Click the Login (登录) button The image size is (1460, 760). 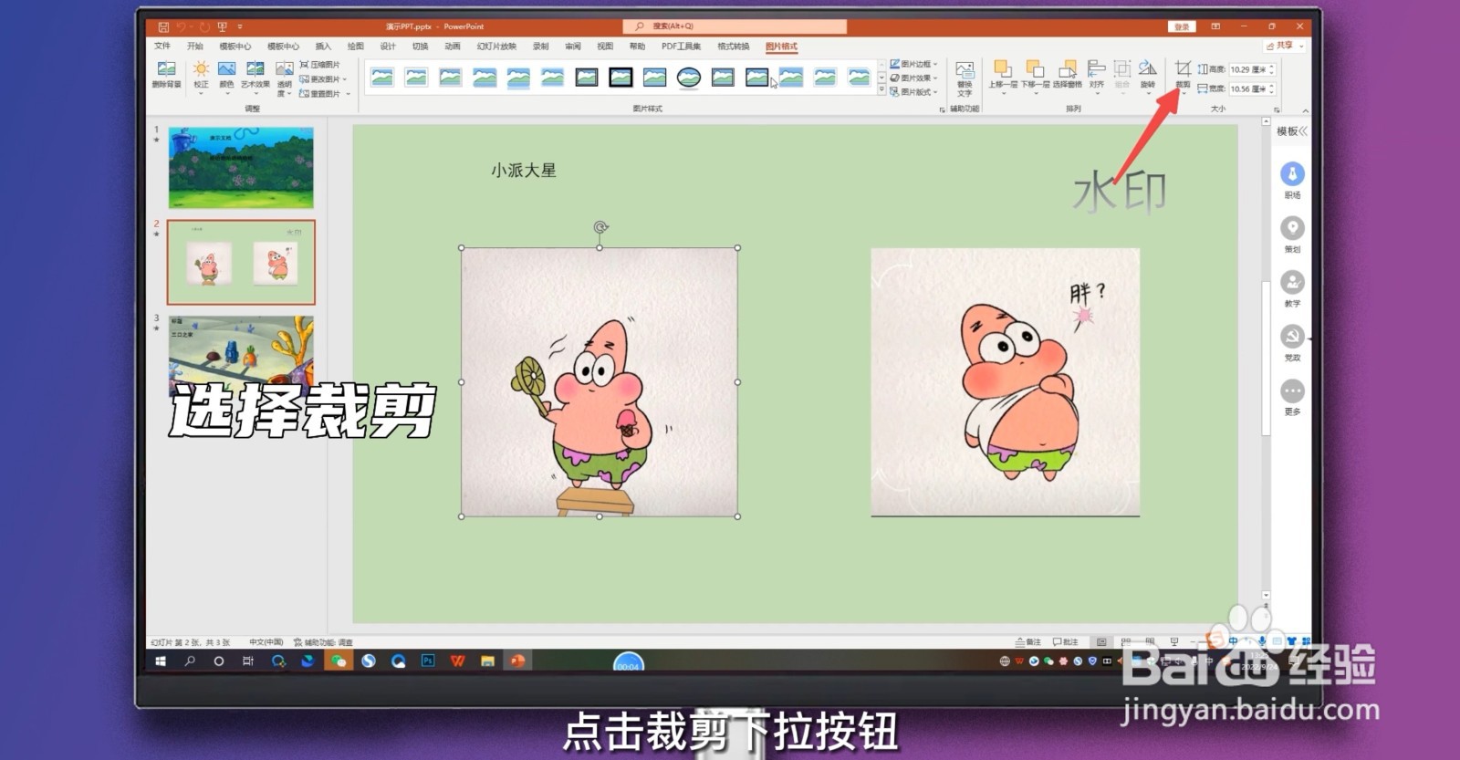click(x=1182, y=26)
